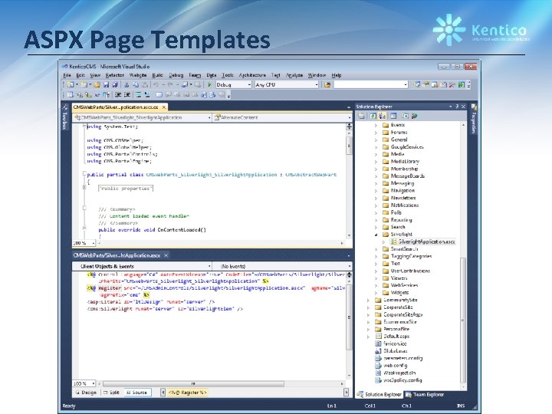Click the New Project toolbar icon
Viewport: 552px width, 414px height.
71,85
